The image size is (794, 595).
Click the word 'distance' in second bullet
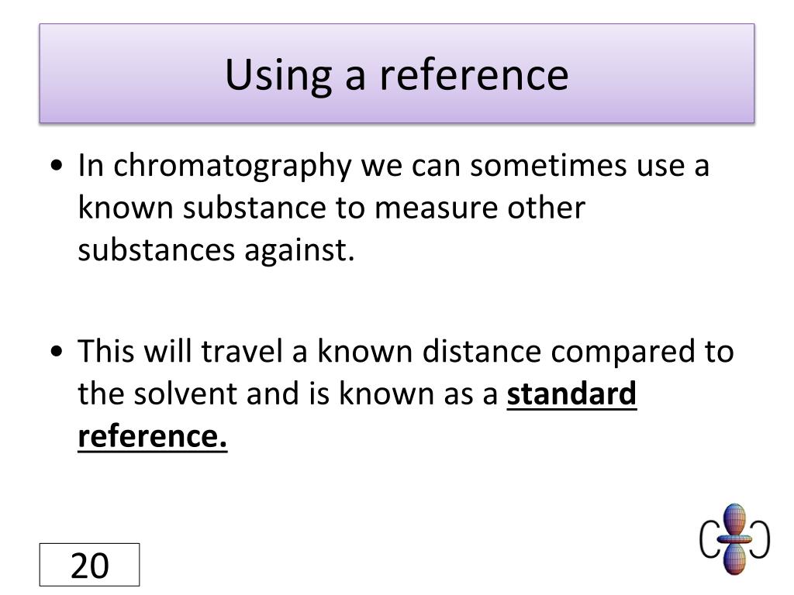(x=482, y=351)
